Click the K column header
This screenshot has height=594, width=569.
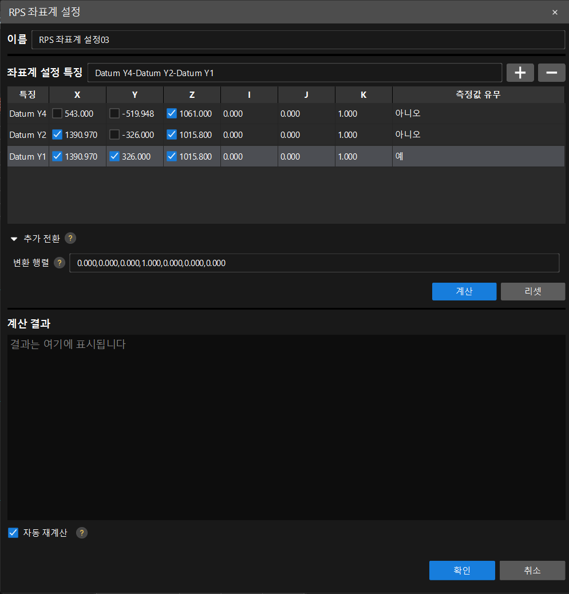tap(363, 94)
